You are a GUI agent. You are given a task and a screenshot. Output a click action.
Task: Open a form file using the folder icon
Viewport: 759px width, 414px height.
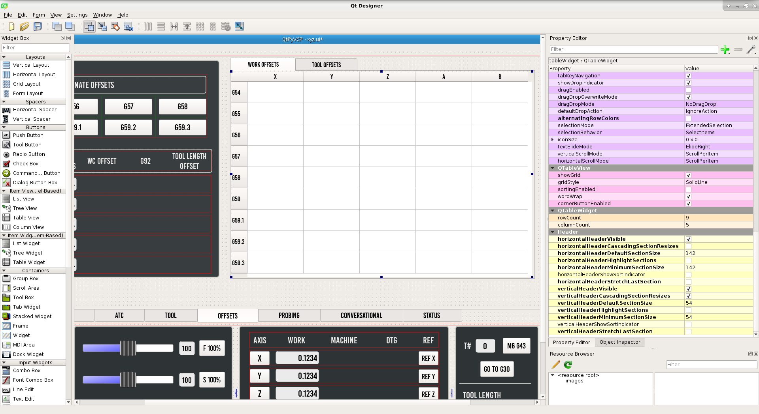(x=25, y=26)
